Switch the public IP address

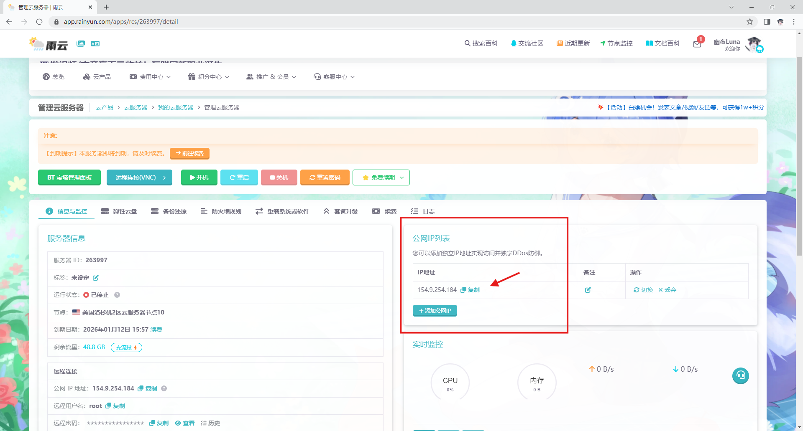click(643, 290)
